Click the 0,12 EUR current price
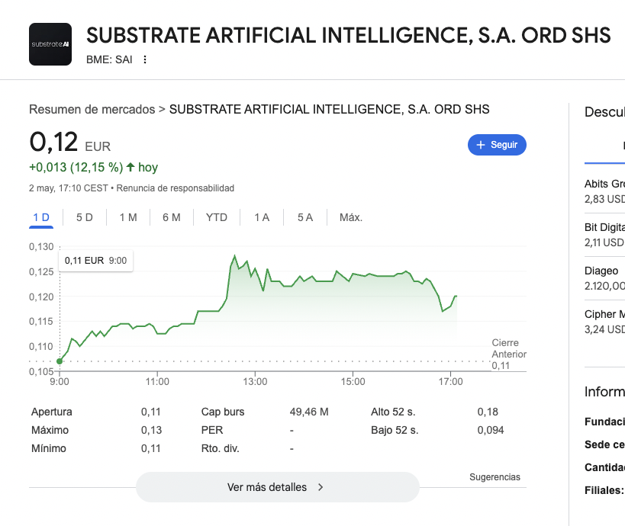This screenshot has height=526, width=625. [x=69, y=143]
